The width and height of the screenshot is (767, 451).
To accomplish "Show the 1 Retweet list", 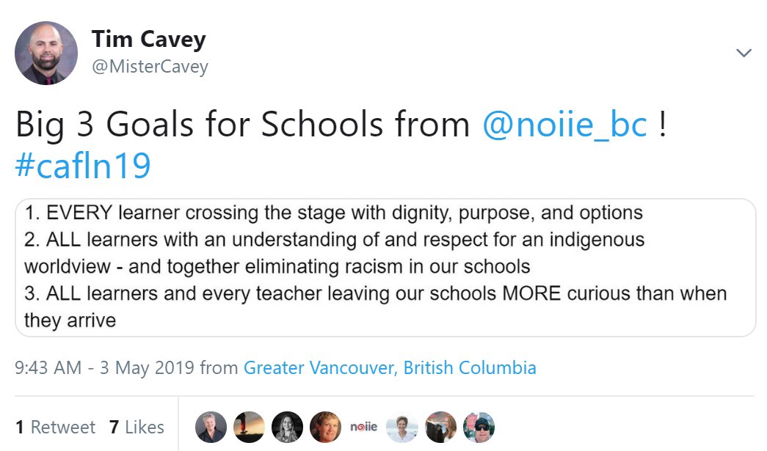I will [x=55, y=427].
